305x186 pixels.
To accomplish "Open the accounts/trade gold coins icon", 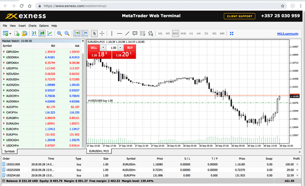I will pos(25,34).
